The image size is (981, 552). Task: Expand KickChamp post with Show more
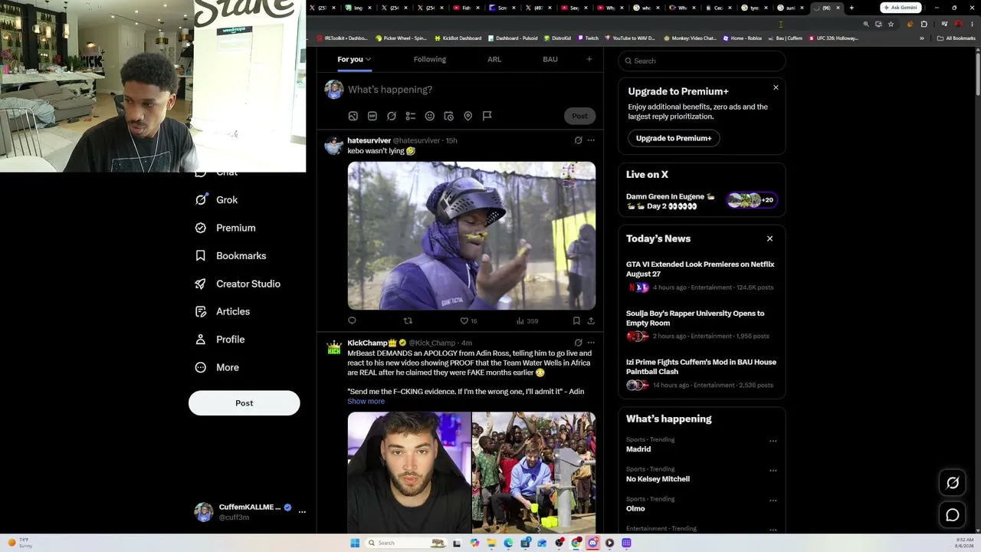click(366, 401)
